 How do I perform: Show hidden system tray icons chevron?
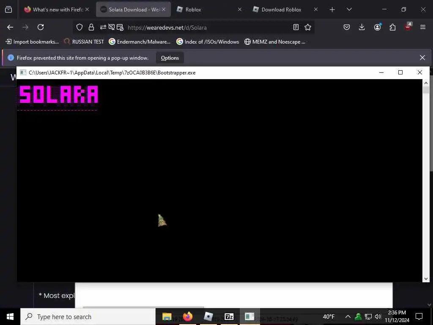tap(348, 317)
